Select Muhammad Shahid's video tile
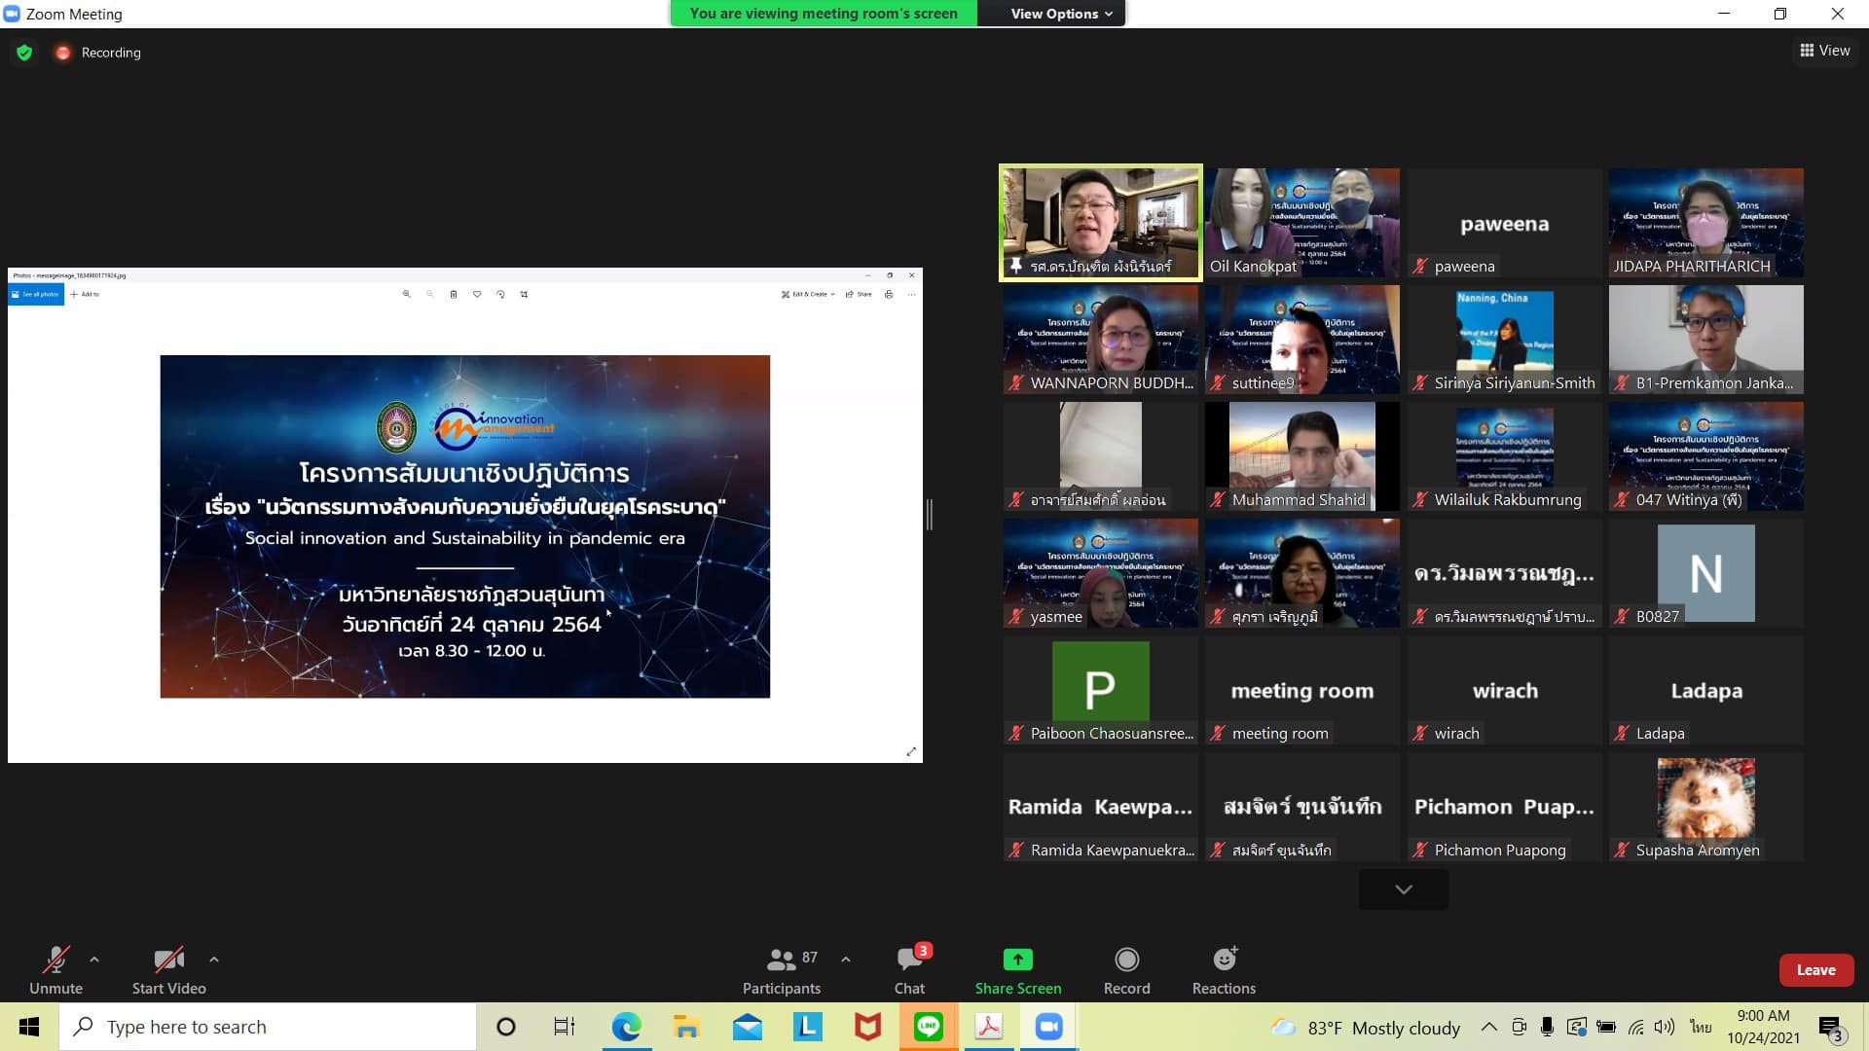This screenshot has height=1051, width=1869. coord(1301,455)
